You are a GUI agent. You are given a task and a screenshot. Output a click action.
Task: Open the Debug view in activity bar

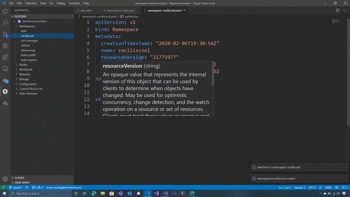pos(5,46)
